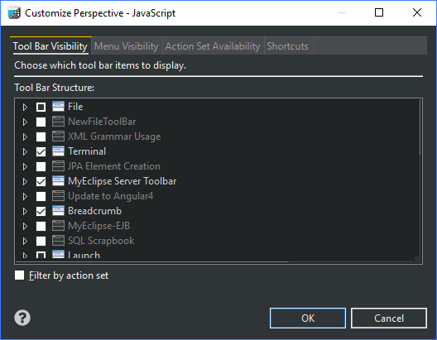Open the Action Set Availability tab
The image size is (437, 340).
click(x=213, y=46)
